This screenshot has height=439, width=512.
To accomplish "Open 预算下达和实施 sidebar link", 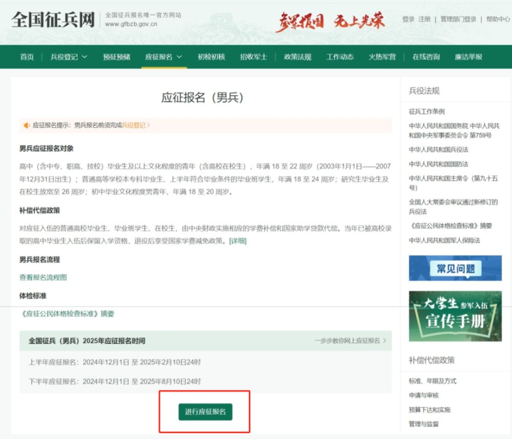I will 430,410.
